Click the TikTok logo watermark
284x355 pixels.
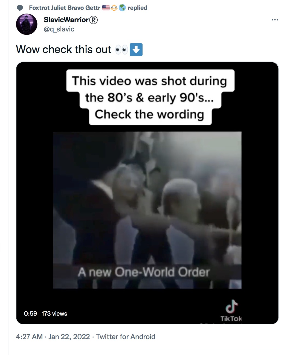[x=231, y=311]
